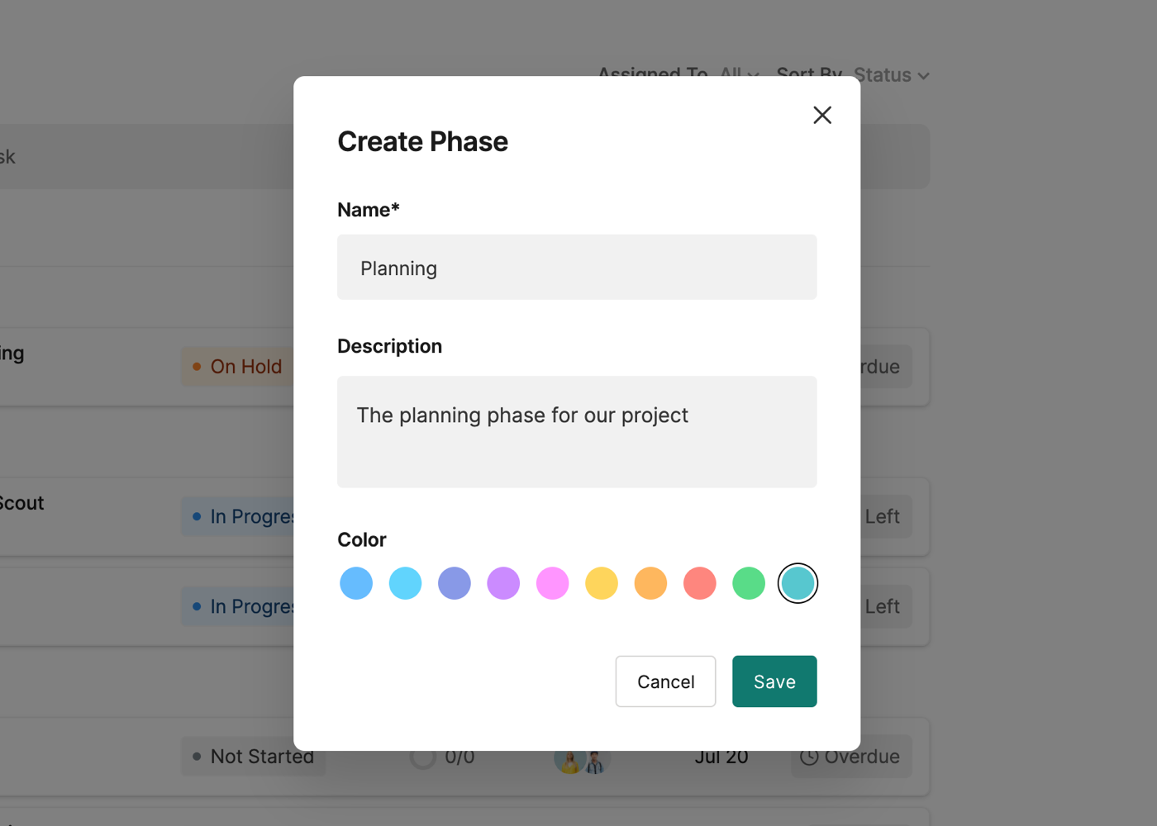Open the Sort By Status dropdown
1157x826 pixels.
[x=891, y=75]
